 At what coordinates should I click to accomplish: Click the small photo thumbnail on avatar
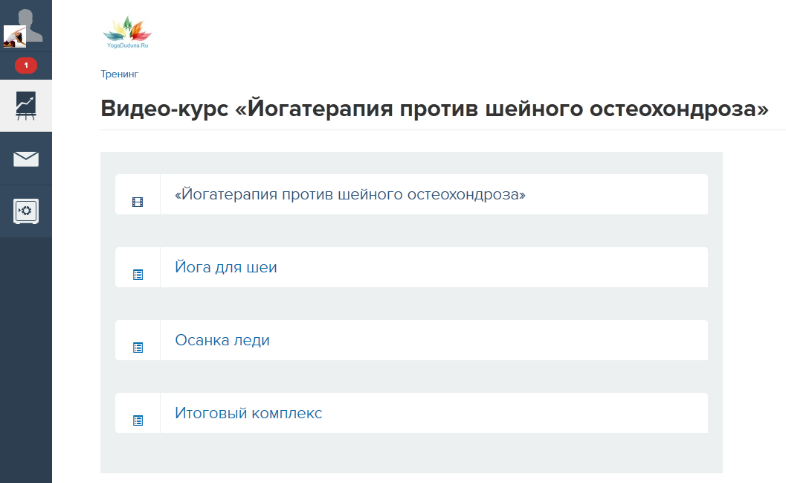tap(15, 37)
